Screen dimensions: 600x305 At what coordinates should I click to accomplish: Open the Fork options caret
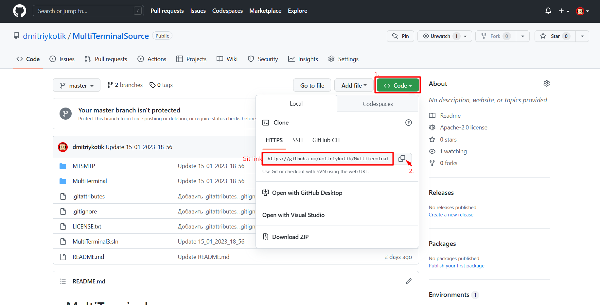pyautogui.click(x=522, y=36)
